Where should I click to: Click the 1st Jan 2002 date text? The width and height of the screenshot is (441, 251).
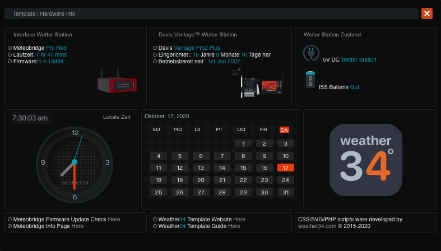pyautogui.click(x=224, y=61)
